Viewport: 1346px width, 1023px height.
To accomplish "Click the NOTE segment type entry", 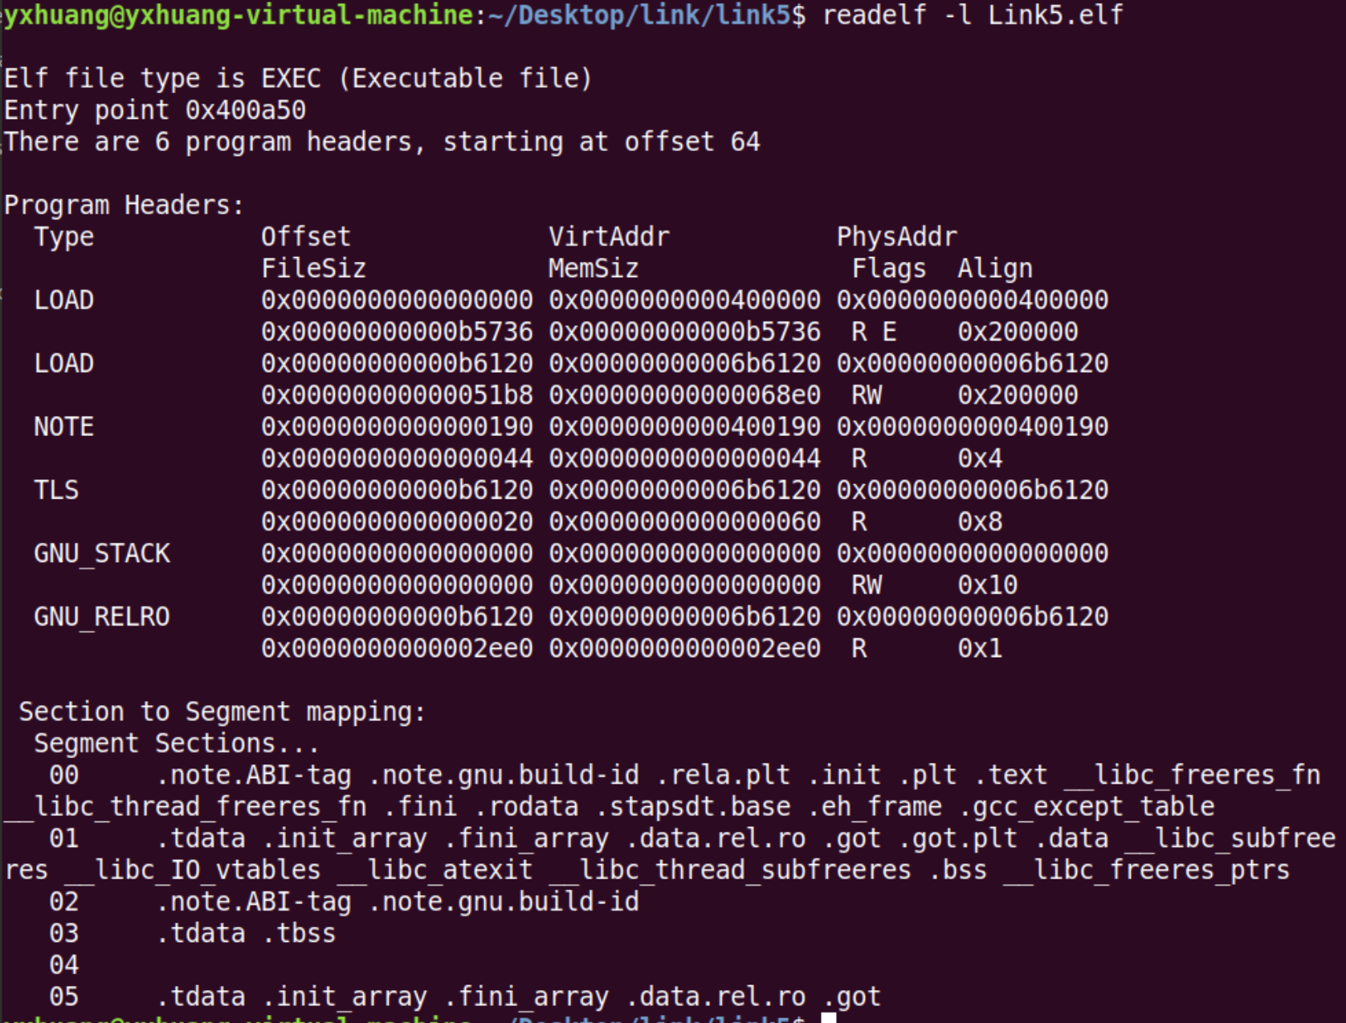I will [x=63, y=426].
